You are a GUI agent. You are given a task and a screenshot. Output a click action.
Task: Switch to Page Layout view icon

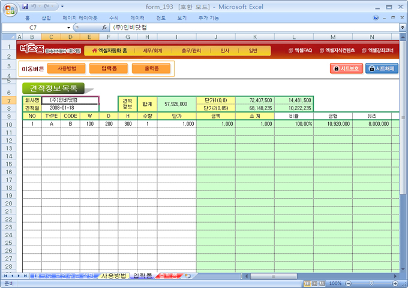314,283
